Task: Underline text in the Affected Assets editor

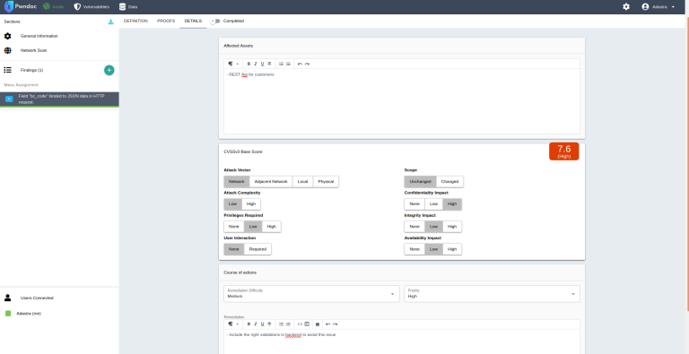Action: (x=262, y=65)
